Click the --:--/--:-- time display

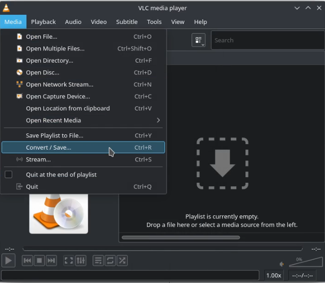click(x=303, y=275)
